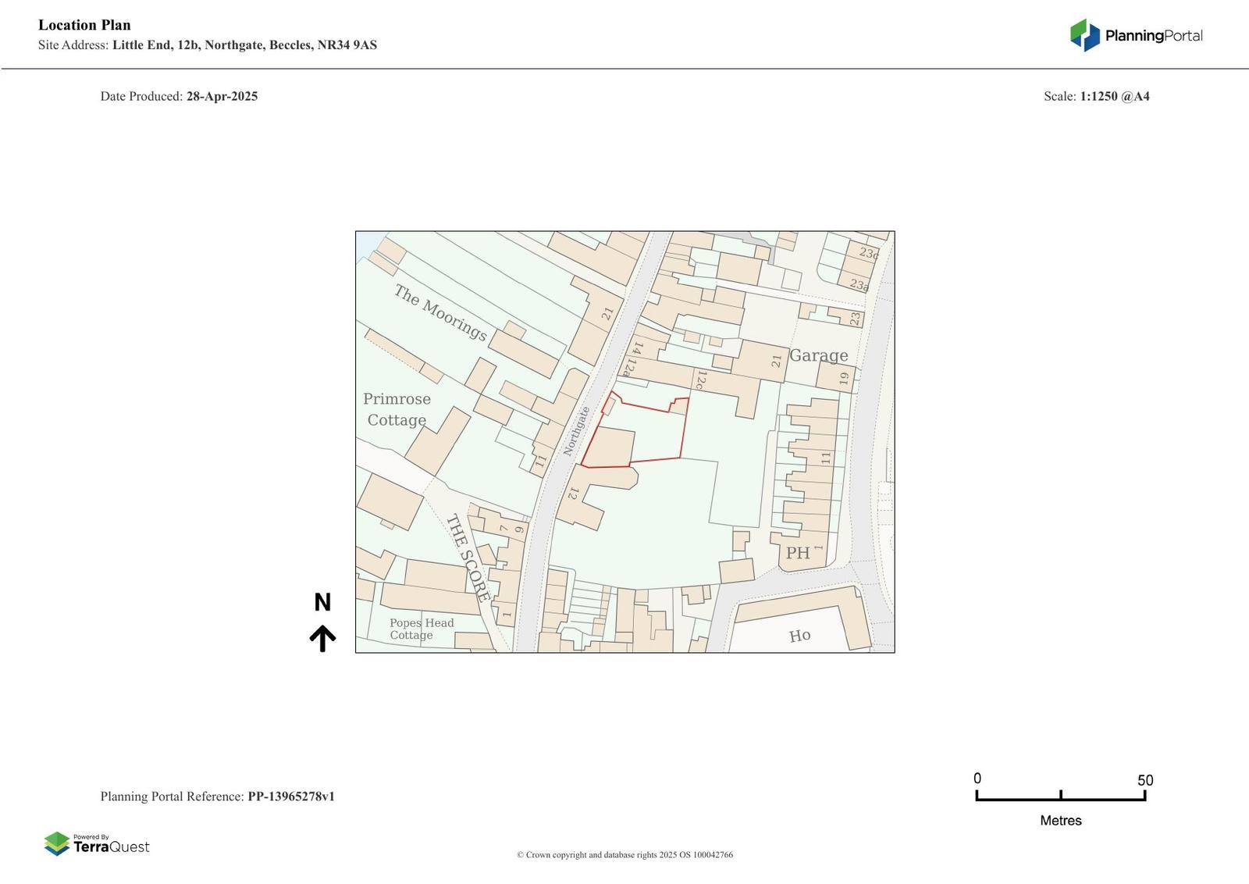
Task: Click The Moorings map label
Action: (440, 313)
